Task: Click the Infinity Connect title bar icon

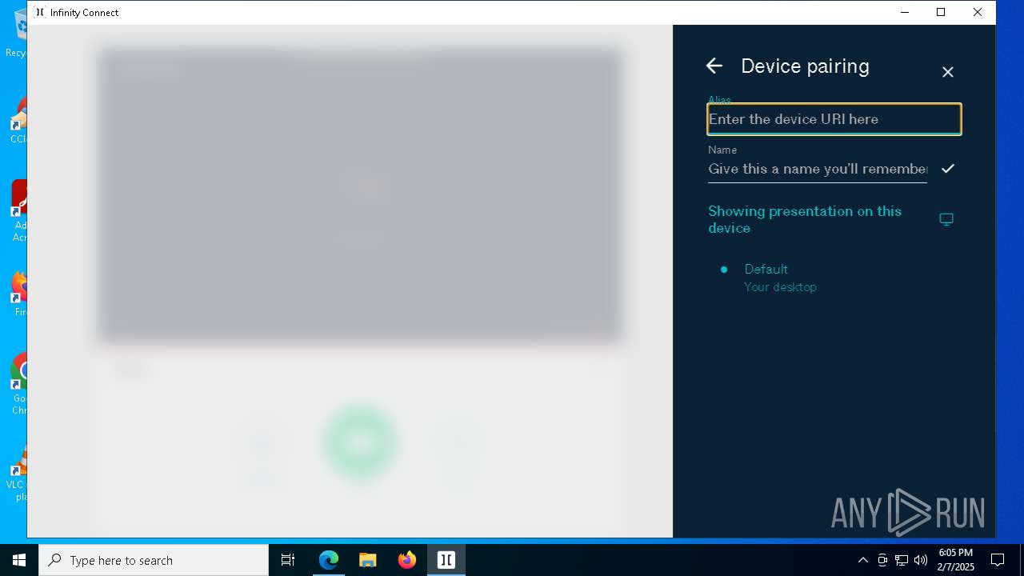Action: pyautogui.click(x=40, y=12)
